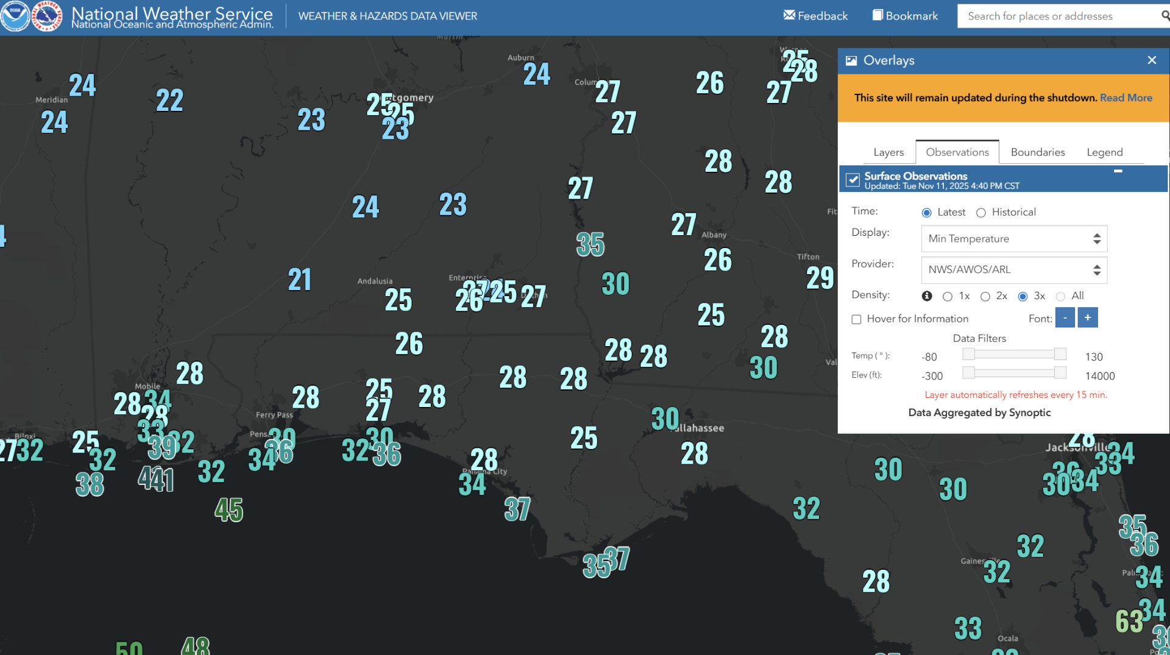Click the search magnifier icon
Image resolution: width=1170 pixels, height=655 pixels.
pyautogui.click(x=1165, y=16)
